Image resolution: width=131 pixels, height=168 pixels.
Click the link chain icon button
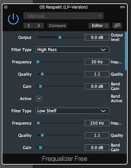tap(117, 26)
